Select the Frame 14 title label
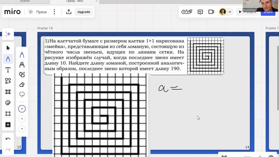Screen dimensions: 279x157 coord(45,28)
